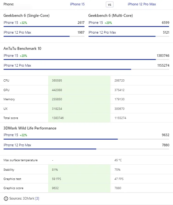Click the AnTuTu Benchmark 10 heading
Viewport: 173px width, 205px height.
(x=22, y=49)
